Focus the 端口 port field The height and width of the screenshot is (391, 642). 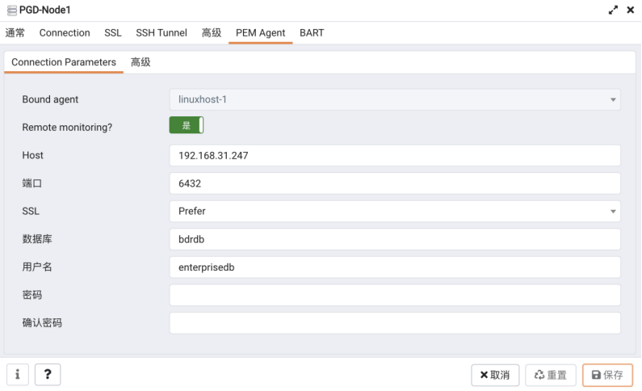(395, 183)
